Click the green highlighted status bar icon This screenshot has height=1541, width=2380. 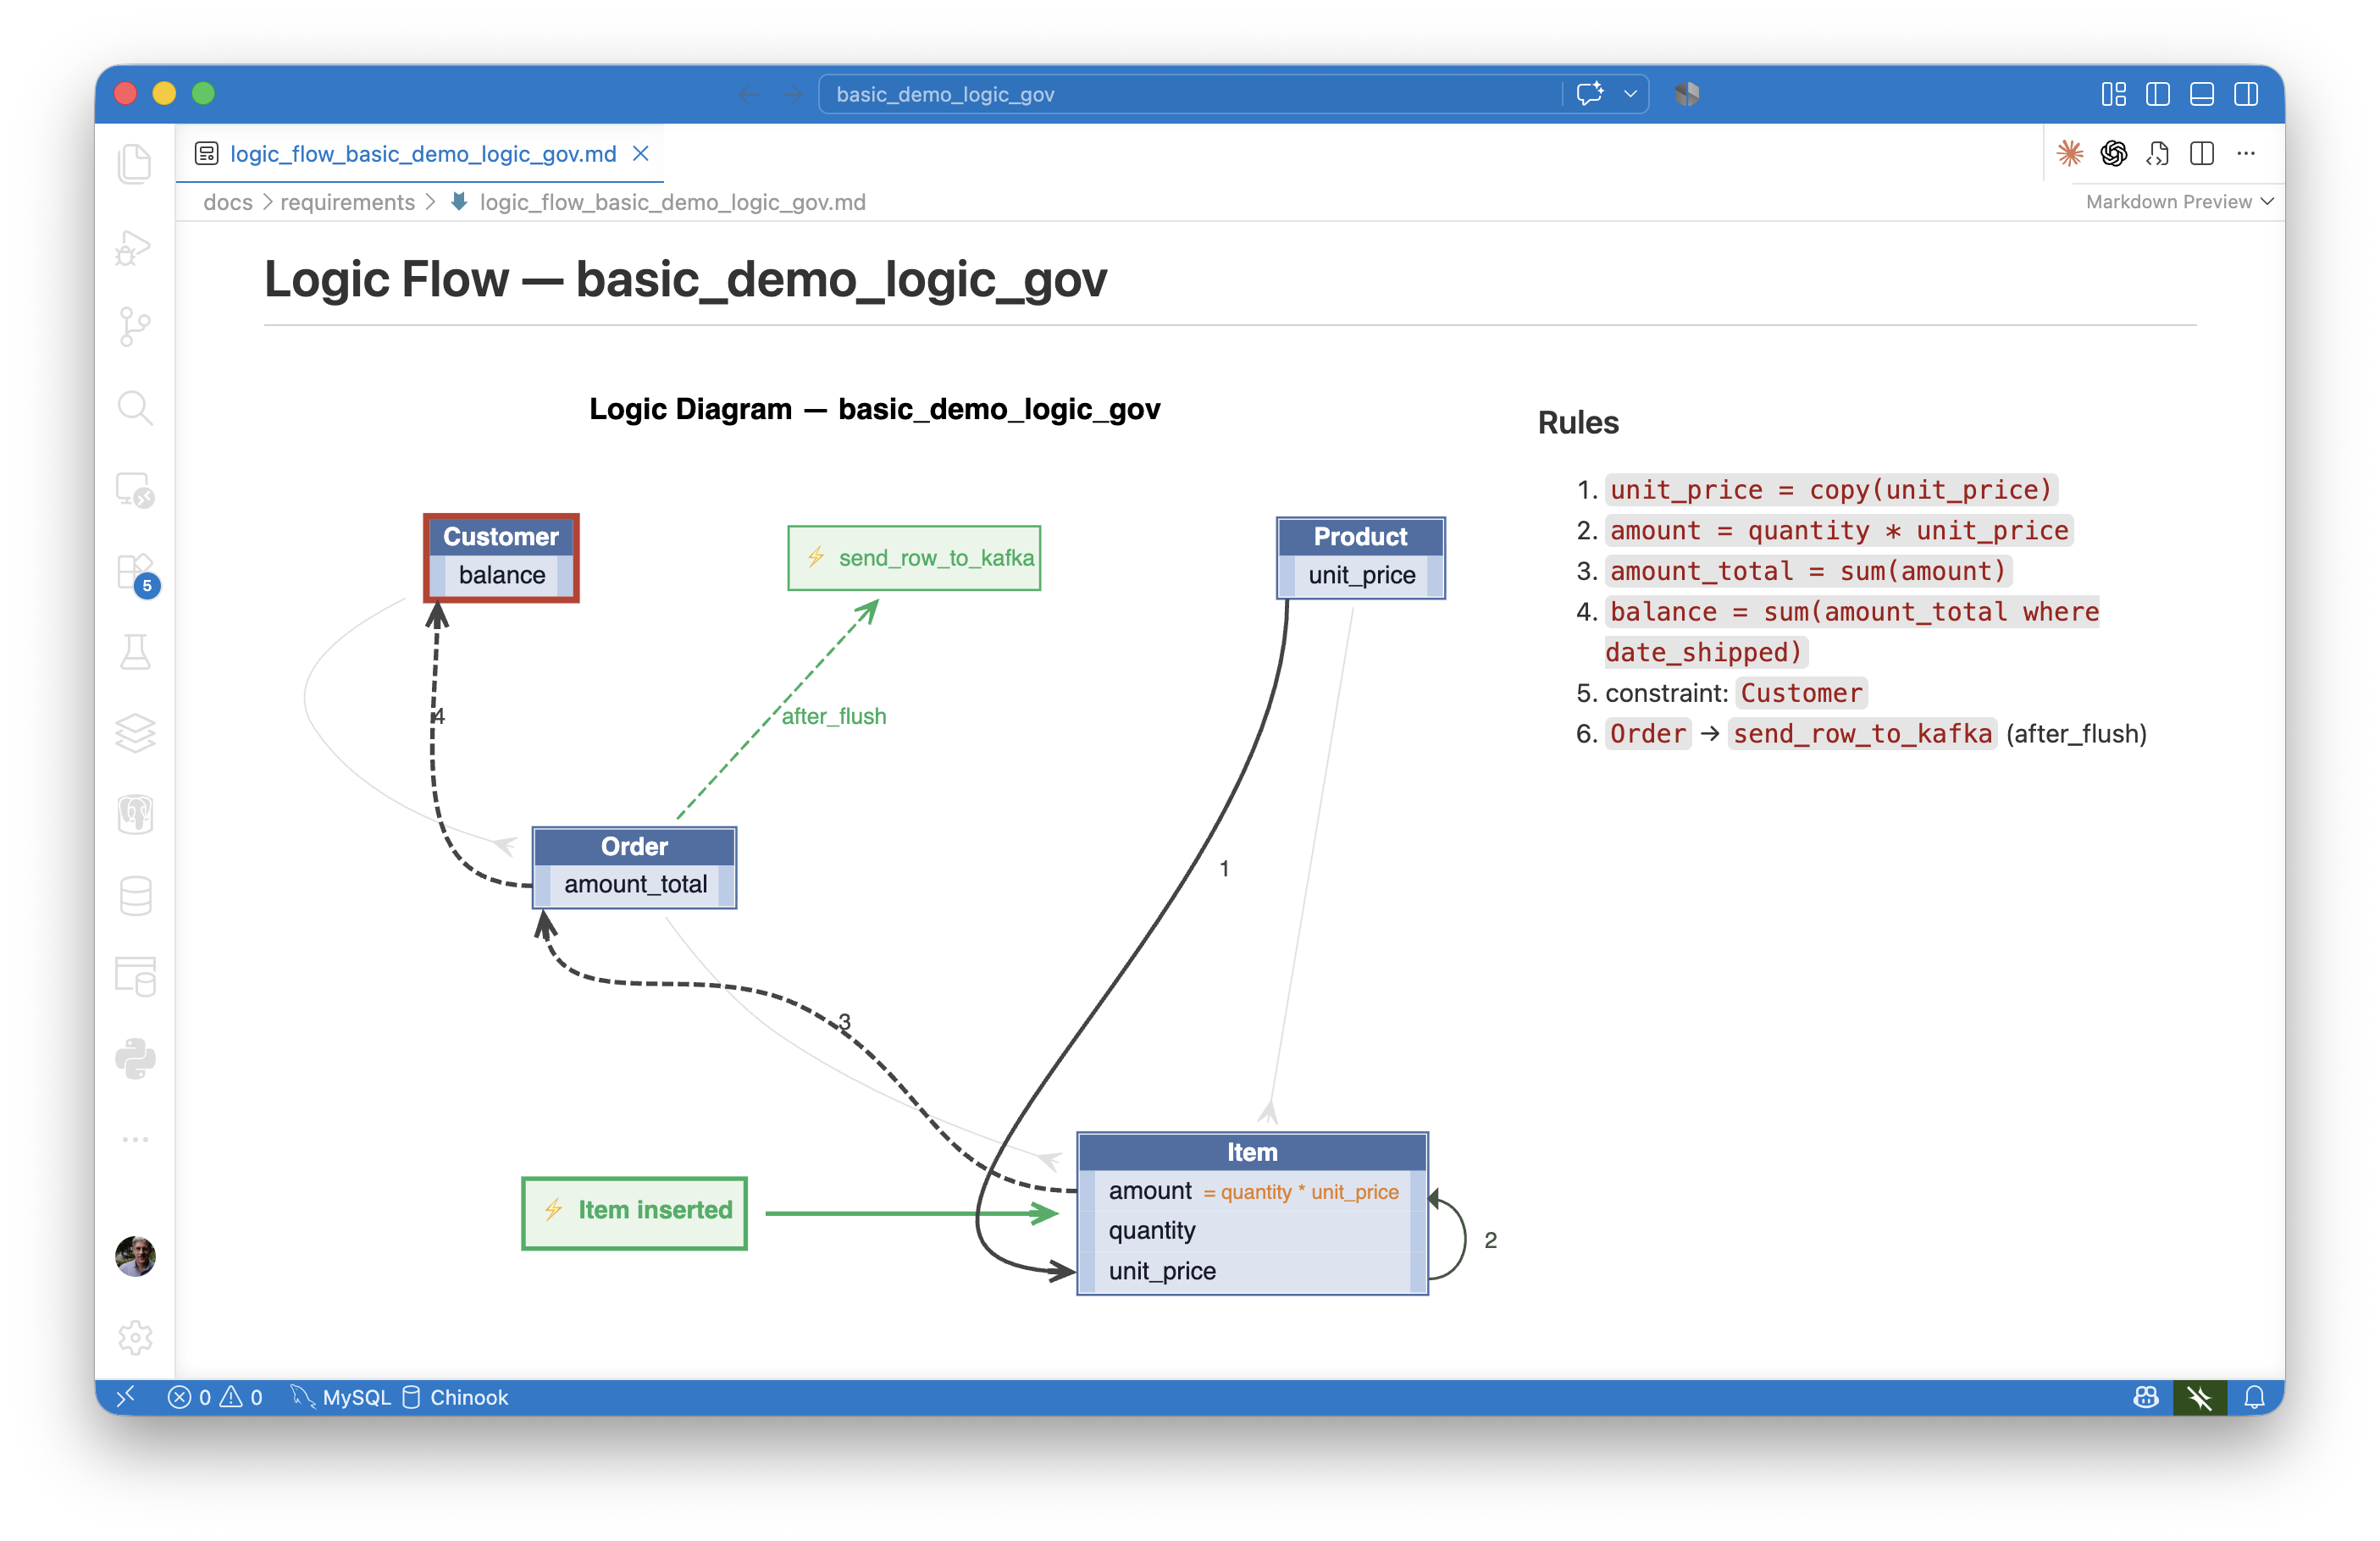pos(2200,1397)
